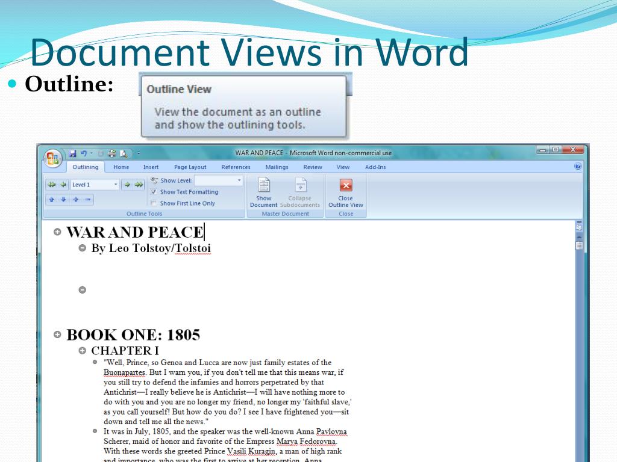Open the References tab
Screen dimensions: 617x462
pyautogui.click(x=236, y=167)
